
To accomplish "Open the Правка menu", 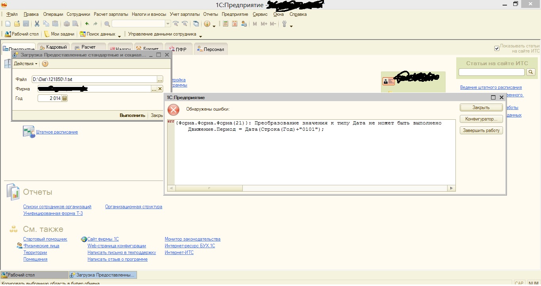I will pos(31,14).
